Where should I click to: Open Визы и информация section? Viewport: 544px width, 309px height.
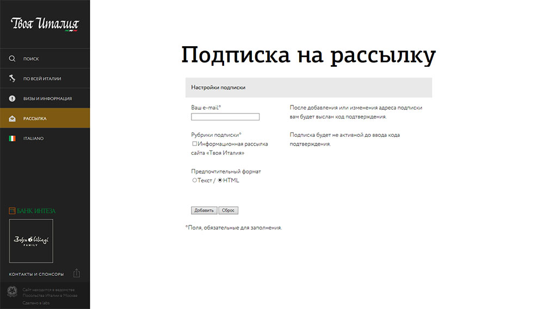[45, 98]
